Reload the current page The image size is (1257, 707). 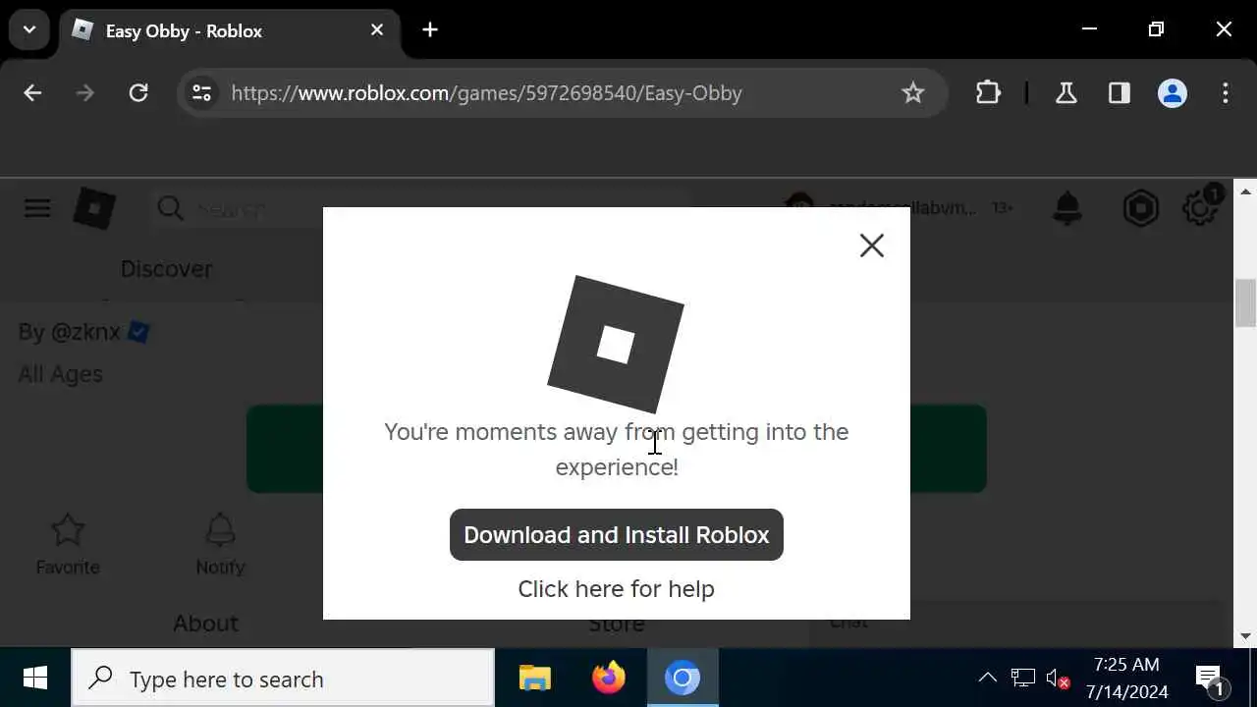138,93
